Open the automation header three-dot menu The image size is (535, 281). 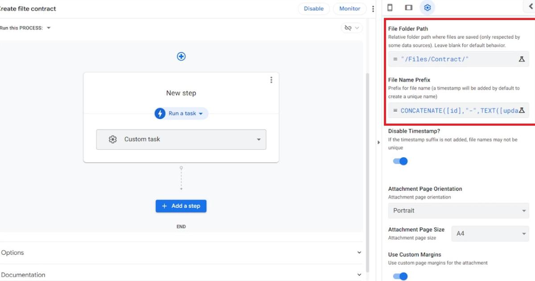click(373, 9)
